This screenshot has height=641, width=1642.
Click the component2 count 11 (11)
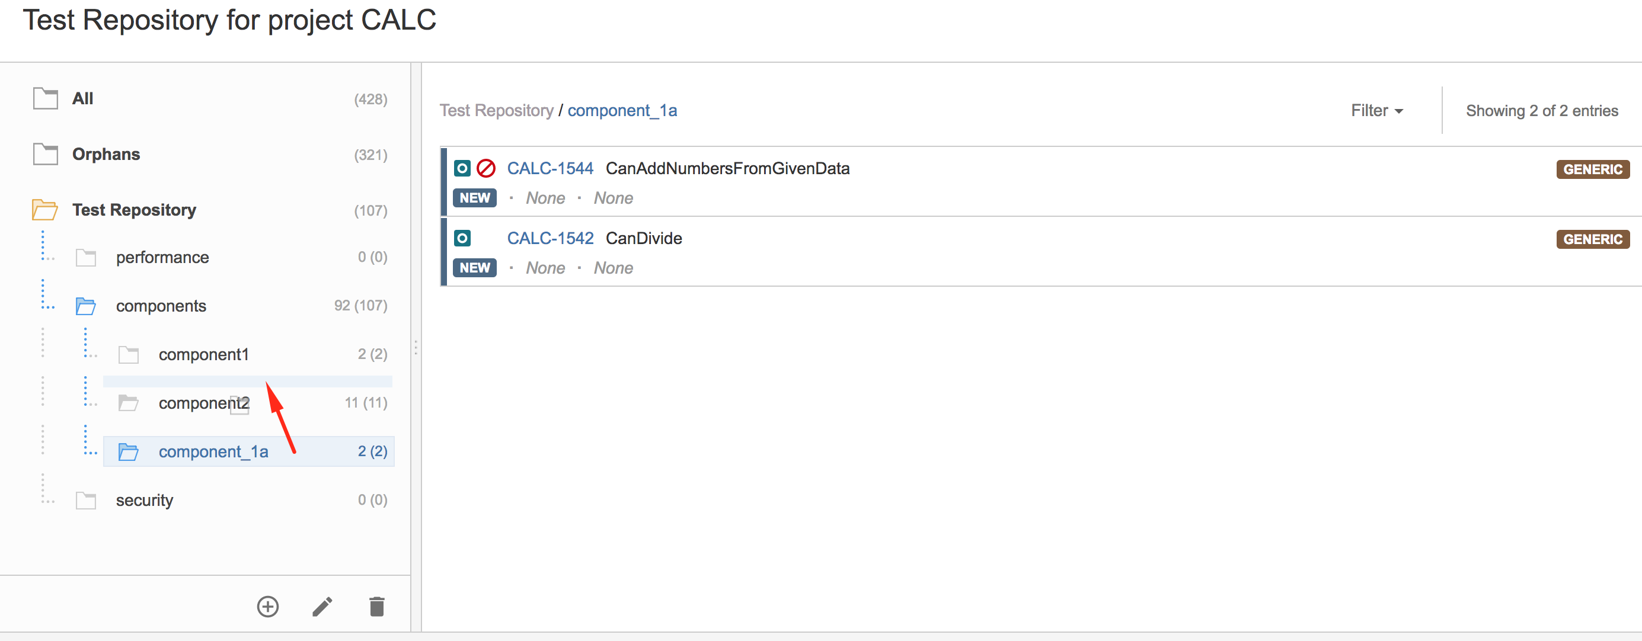click(x=366, y=403)
